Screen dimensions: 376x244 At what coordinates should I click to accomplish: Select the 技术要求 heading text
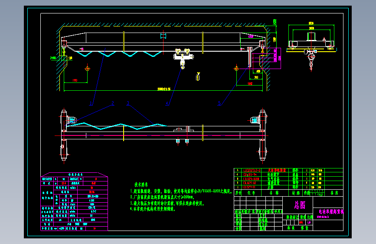(x=141, y=185)
